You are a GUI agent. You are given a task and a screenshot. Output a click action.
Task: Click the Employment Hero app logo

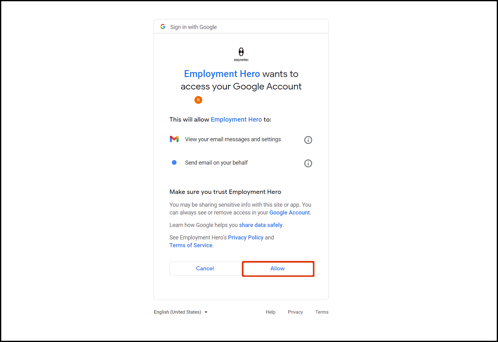point(241,54)
